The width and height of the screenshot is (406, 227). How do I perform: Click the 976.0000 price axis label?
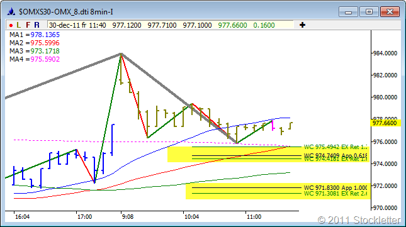click(385, 141)
